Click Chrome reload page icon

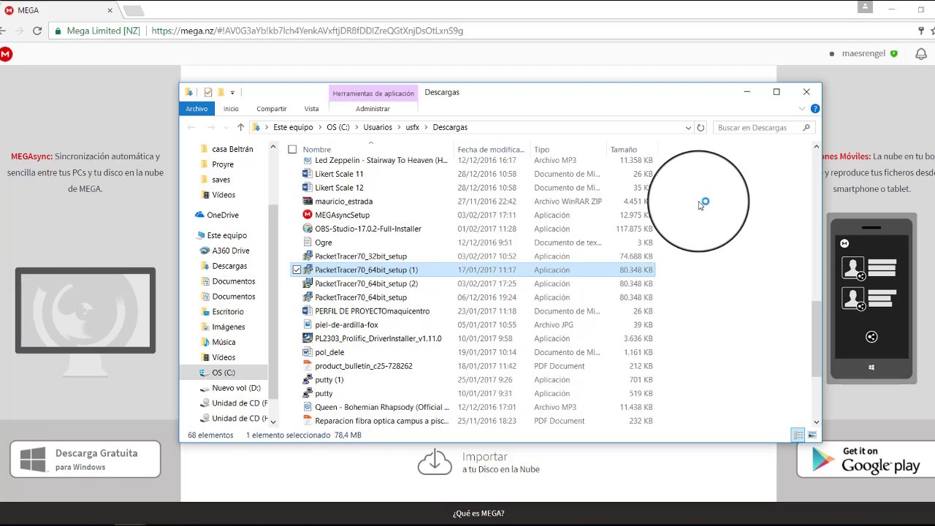(x=37, y=31)
